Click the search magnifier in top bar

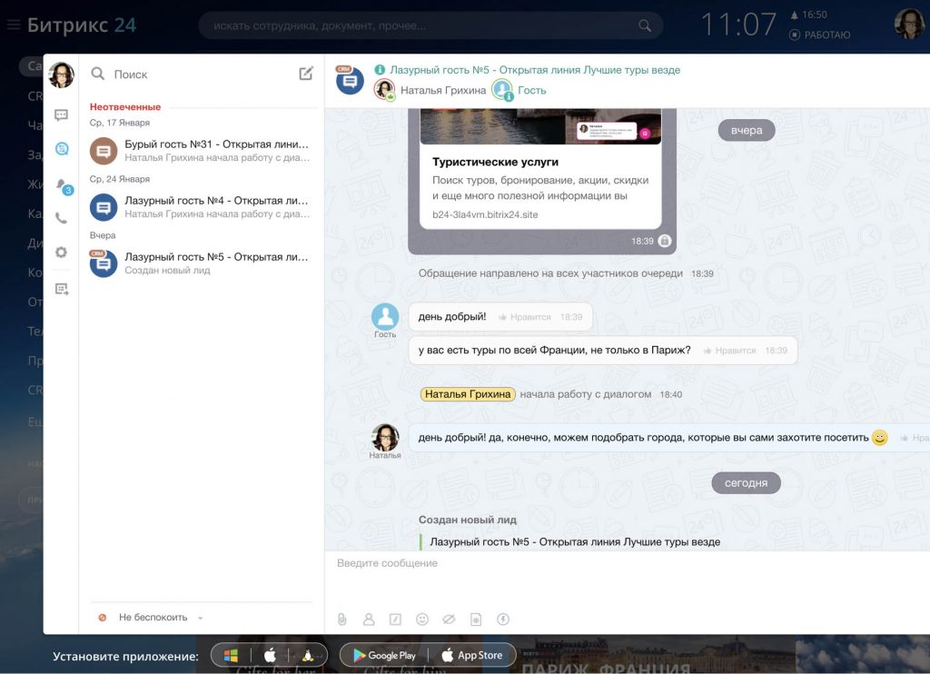pos(645,25)
